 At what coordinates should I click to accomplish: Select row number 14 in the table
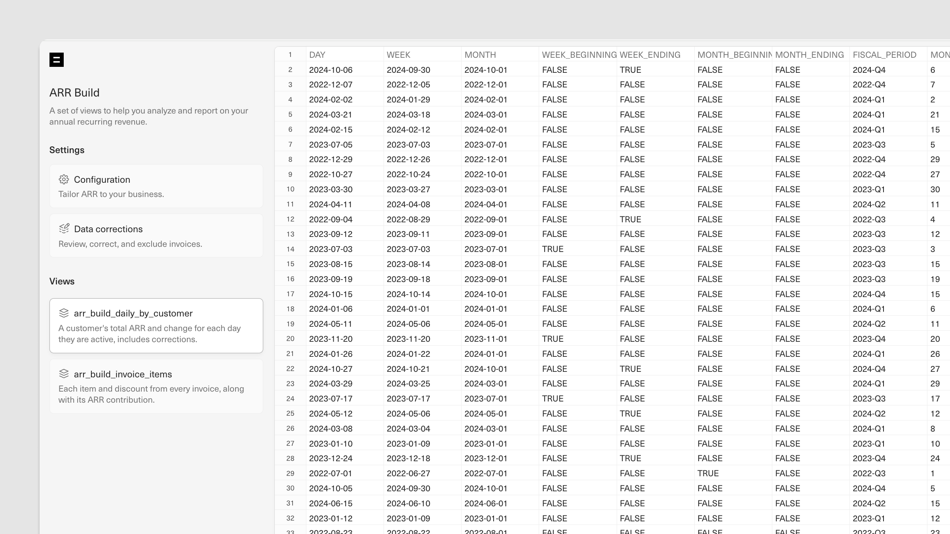pyautogui.click(x=290, y=249)
